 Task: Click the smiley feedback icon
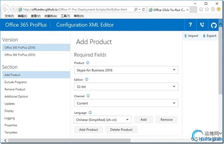point(219,9)
